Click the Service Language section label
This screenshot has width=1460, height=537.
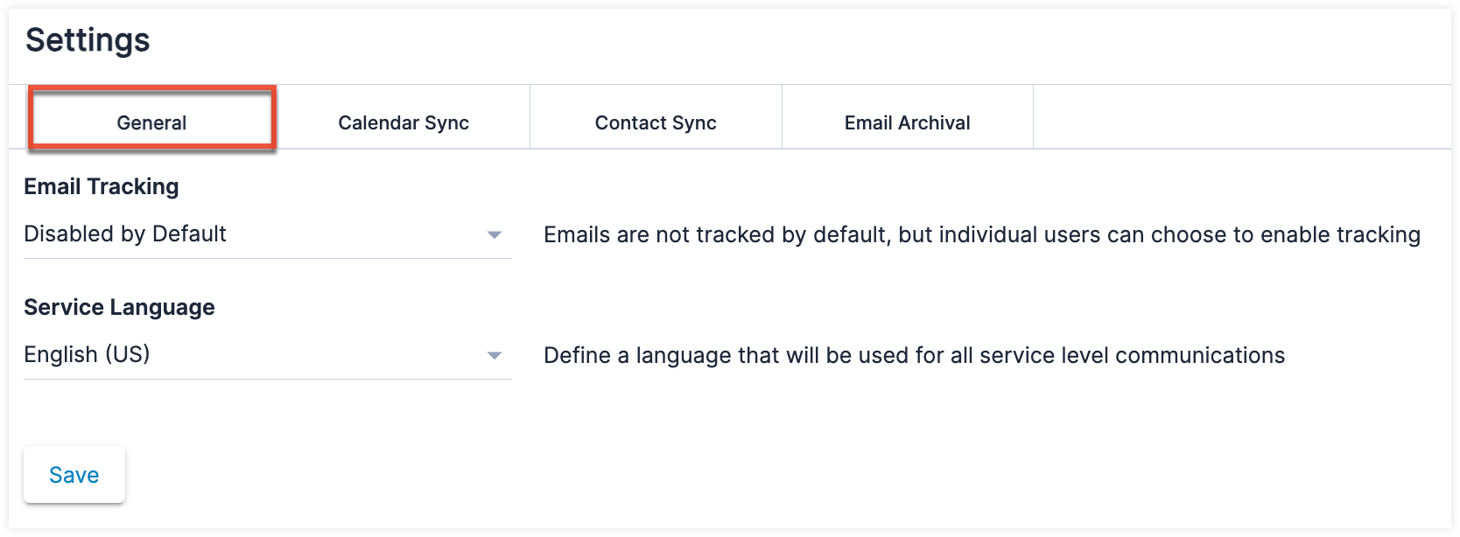119,307
